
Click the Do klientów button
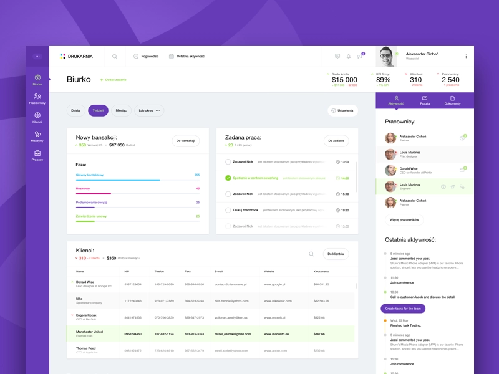336,254
